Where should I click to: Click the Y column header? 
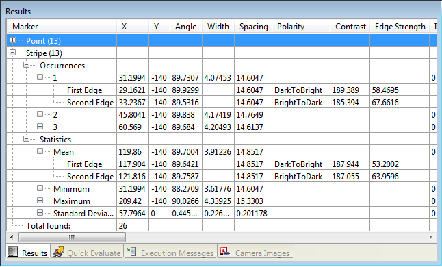tap(159, 27)
